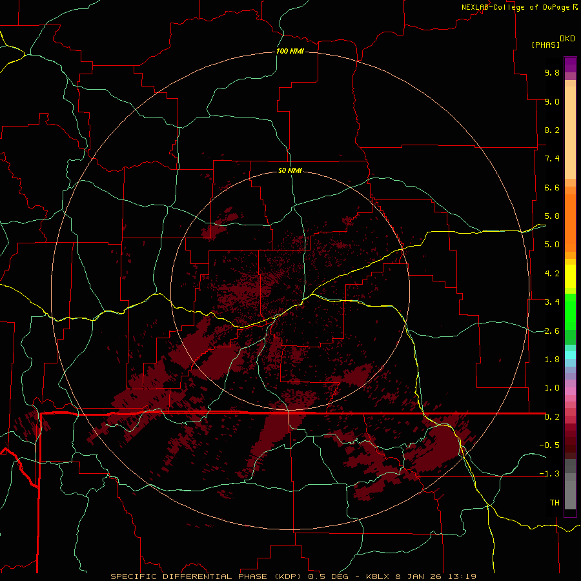Select the cyan band of the color bar
The height and width of the screenshot is (581, 581).
click(x=570, y=355)
